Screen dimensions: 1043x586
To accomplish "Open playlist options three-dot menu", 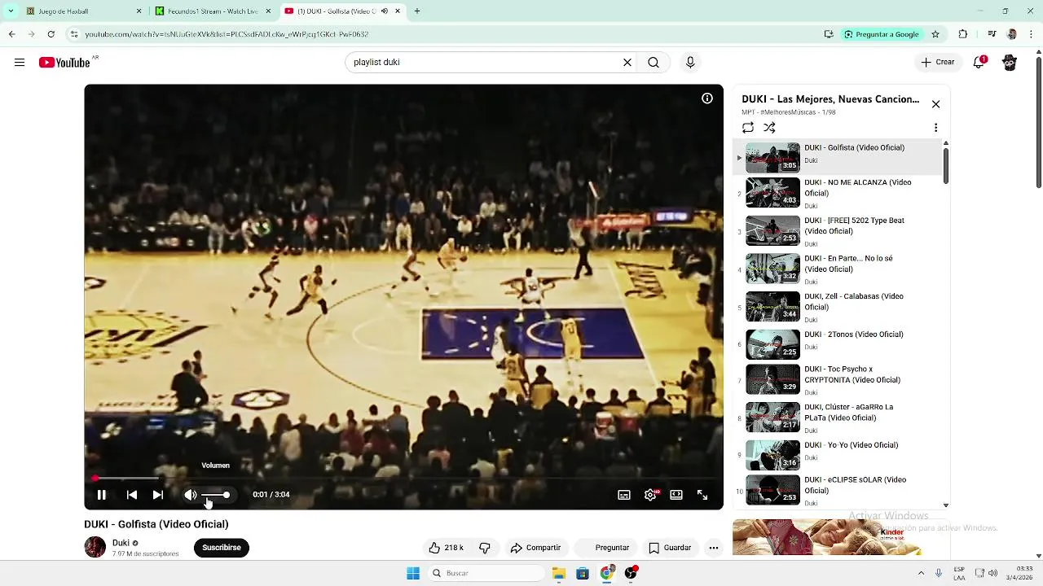I will click(x=935, y=128).
